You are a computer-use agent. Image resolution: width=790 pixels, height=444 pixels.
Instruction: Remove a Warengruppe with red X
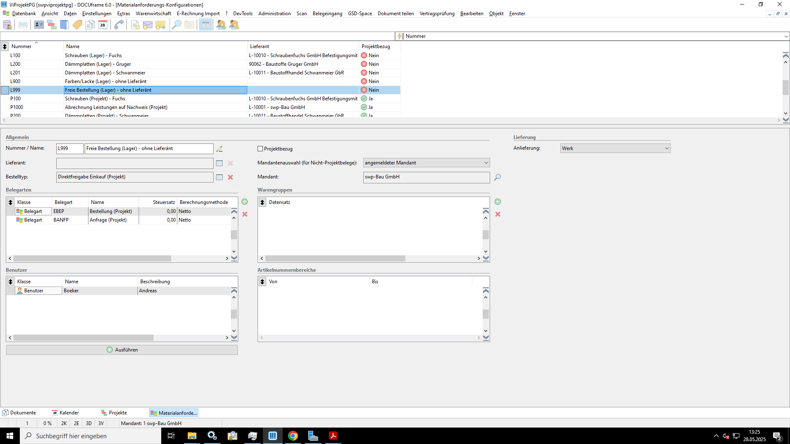[x=498, y=214]
